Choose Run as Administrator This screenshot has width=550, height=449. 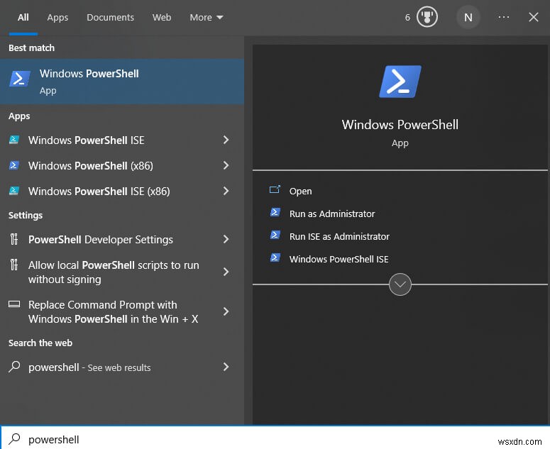click(x=332, y=214)
